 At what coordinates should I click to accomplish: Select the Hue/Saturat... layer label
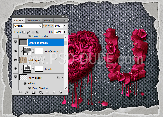tap(53, 52)
